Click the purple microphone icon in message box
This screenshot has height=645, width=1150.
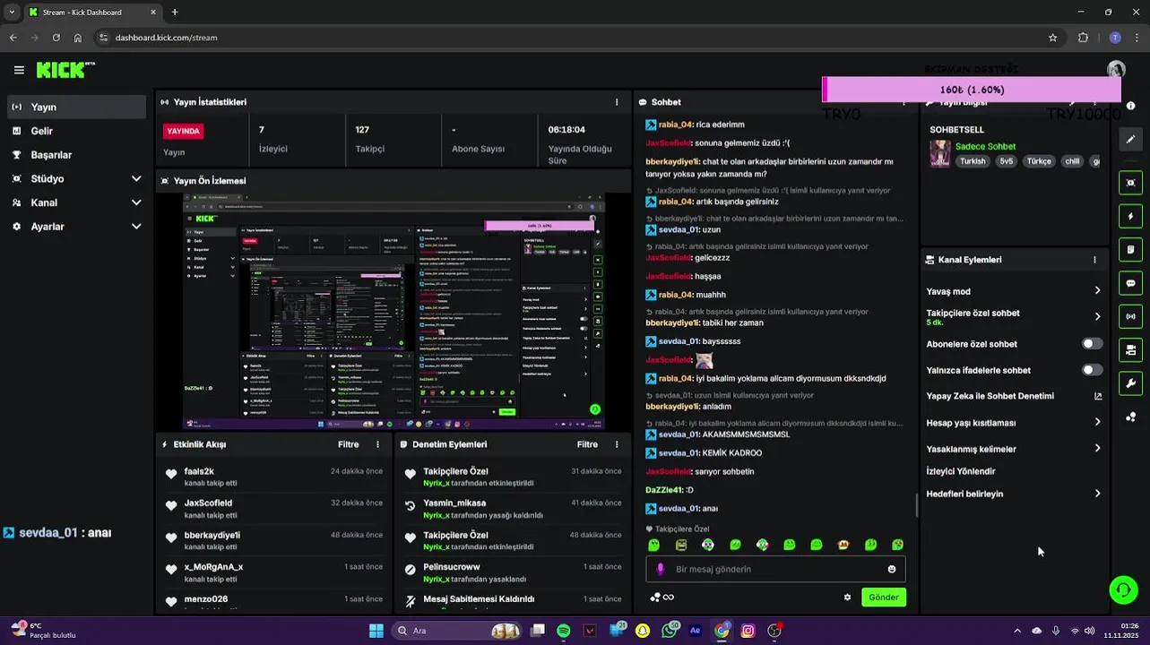pyautogui.click(x=661, y=569)
